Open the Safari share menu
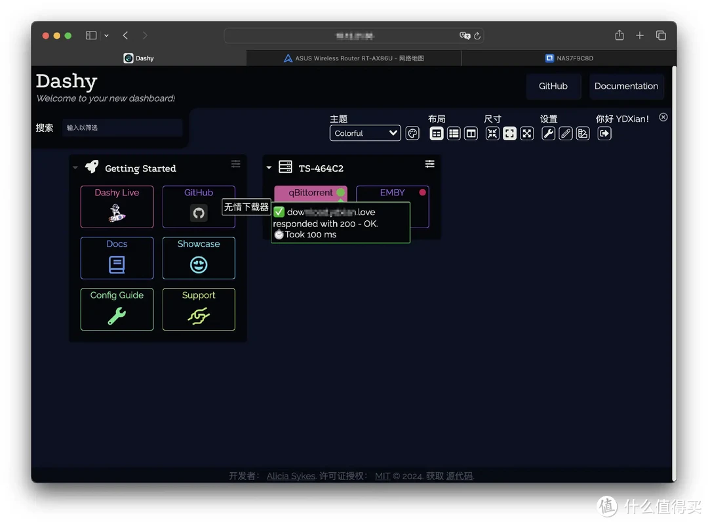 click(619, 35)
